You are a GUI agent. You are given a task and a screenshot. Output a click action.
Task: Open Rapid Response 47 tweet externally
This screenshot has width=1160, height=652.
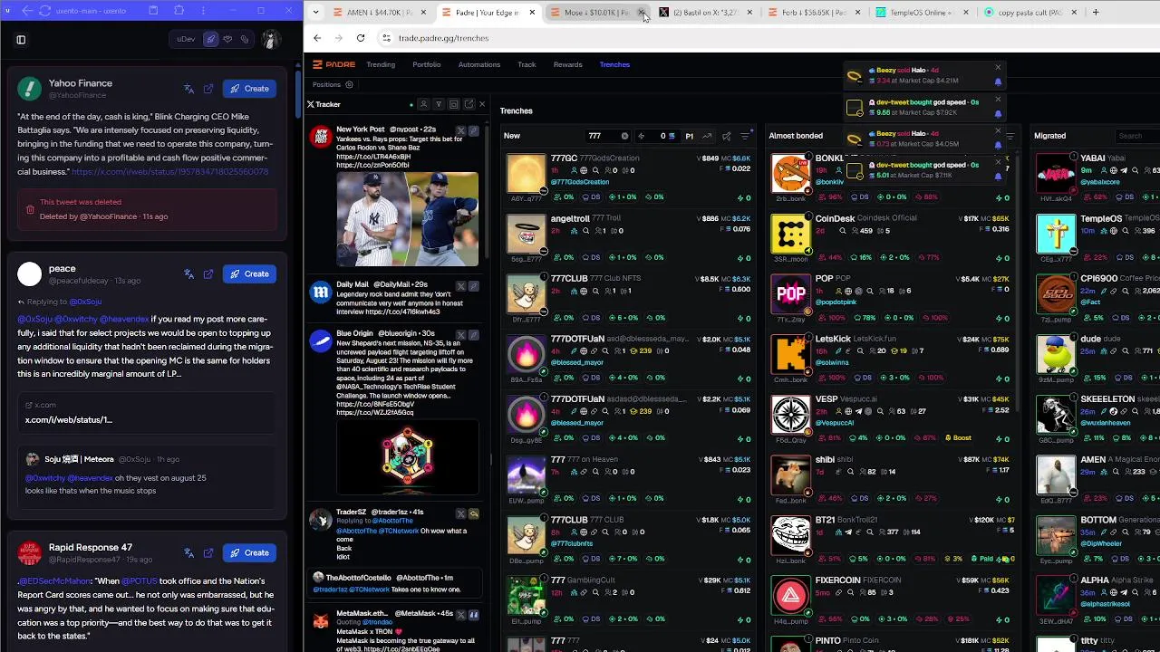208,552
